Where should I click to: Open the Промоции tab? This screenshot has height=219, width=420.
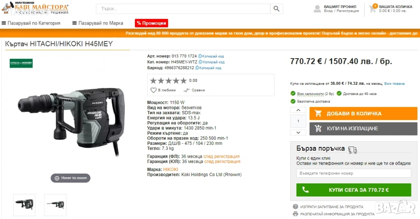click(151, 23)
